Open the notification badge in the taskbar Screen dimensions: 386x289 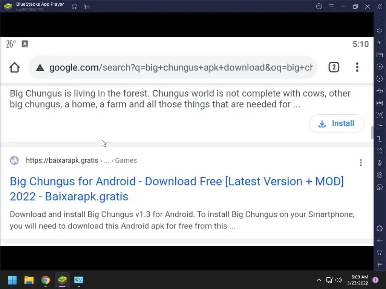(x=375, y=280)
